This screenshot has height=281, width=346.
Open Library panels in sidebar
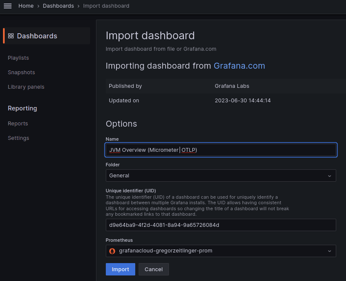26,87
